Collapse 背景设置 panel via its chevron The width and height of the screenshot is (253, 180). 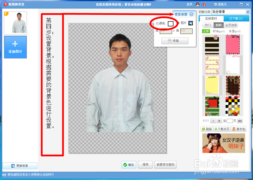tap(192, 14)
